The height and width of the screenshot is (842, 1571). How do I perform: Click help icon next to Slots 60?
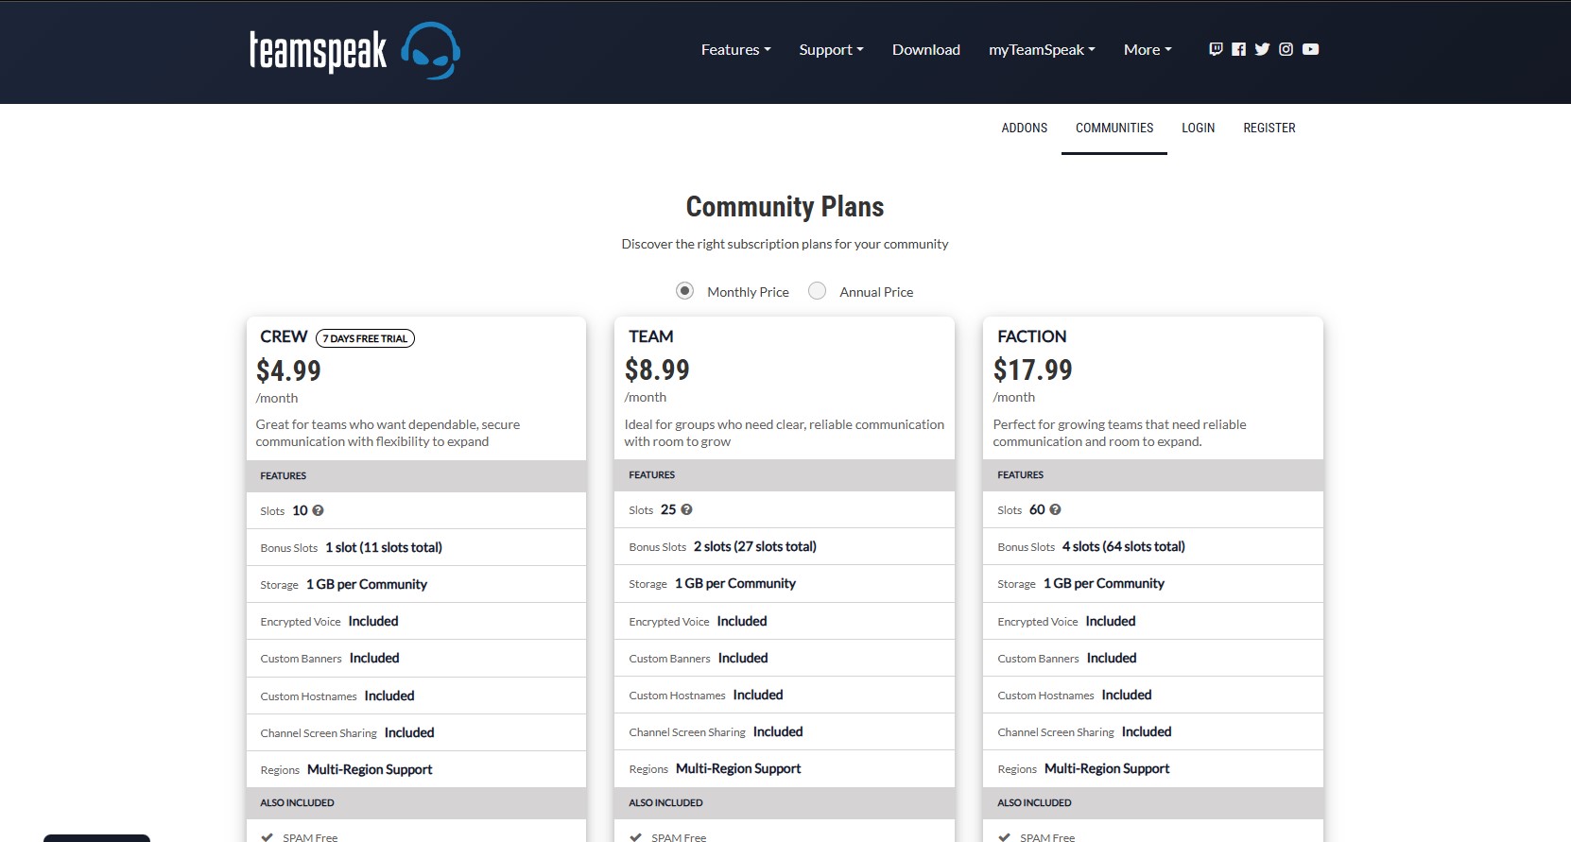[1055, 509]
